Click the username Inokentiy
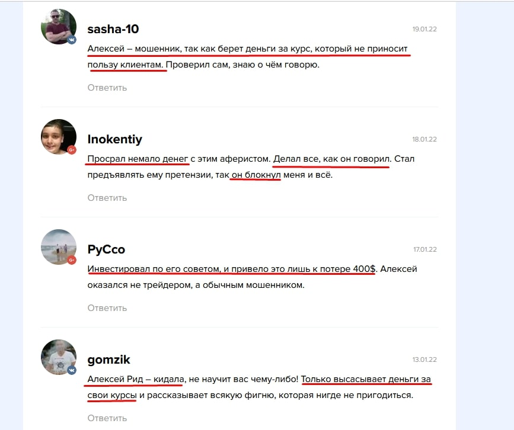Screen dimensions: 514x430 point(115,139)
